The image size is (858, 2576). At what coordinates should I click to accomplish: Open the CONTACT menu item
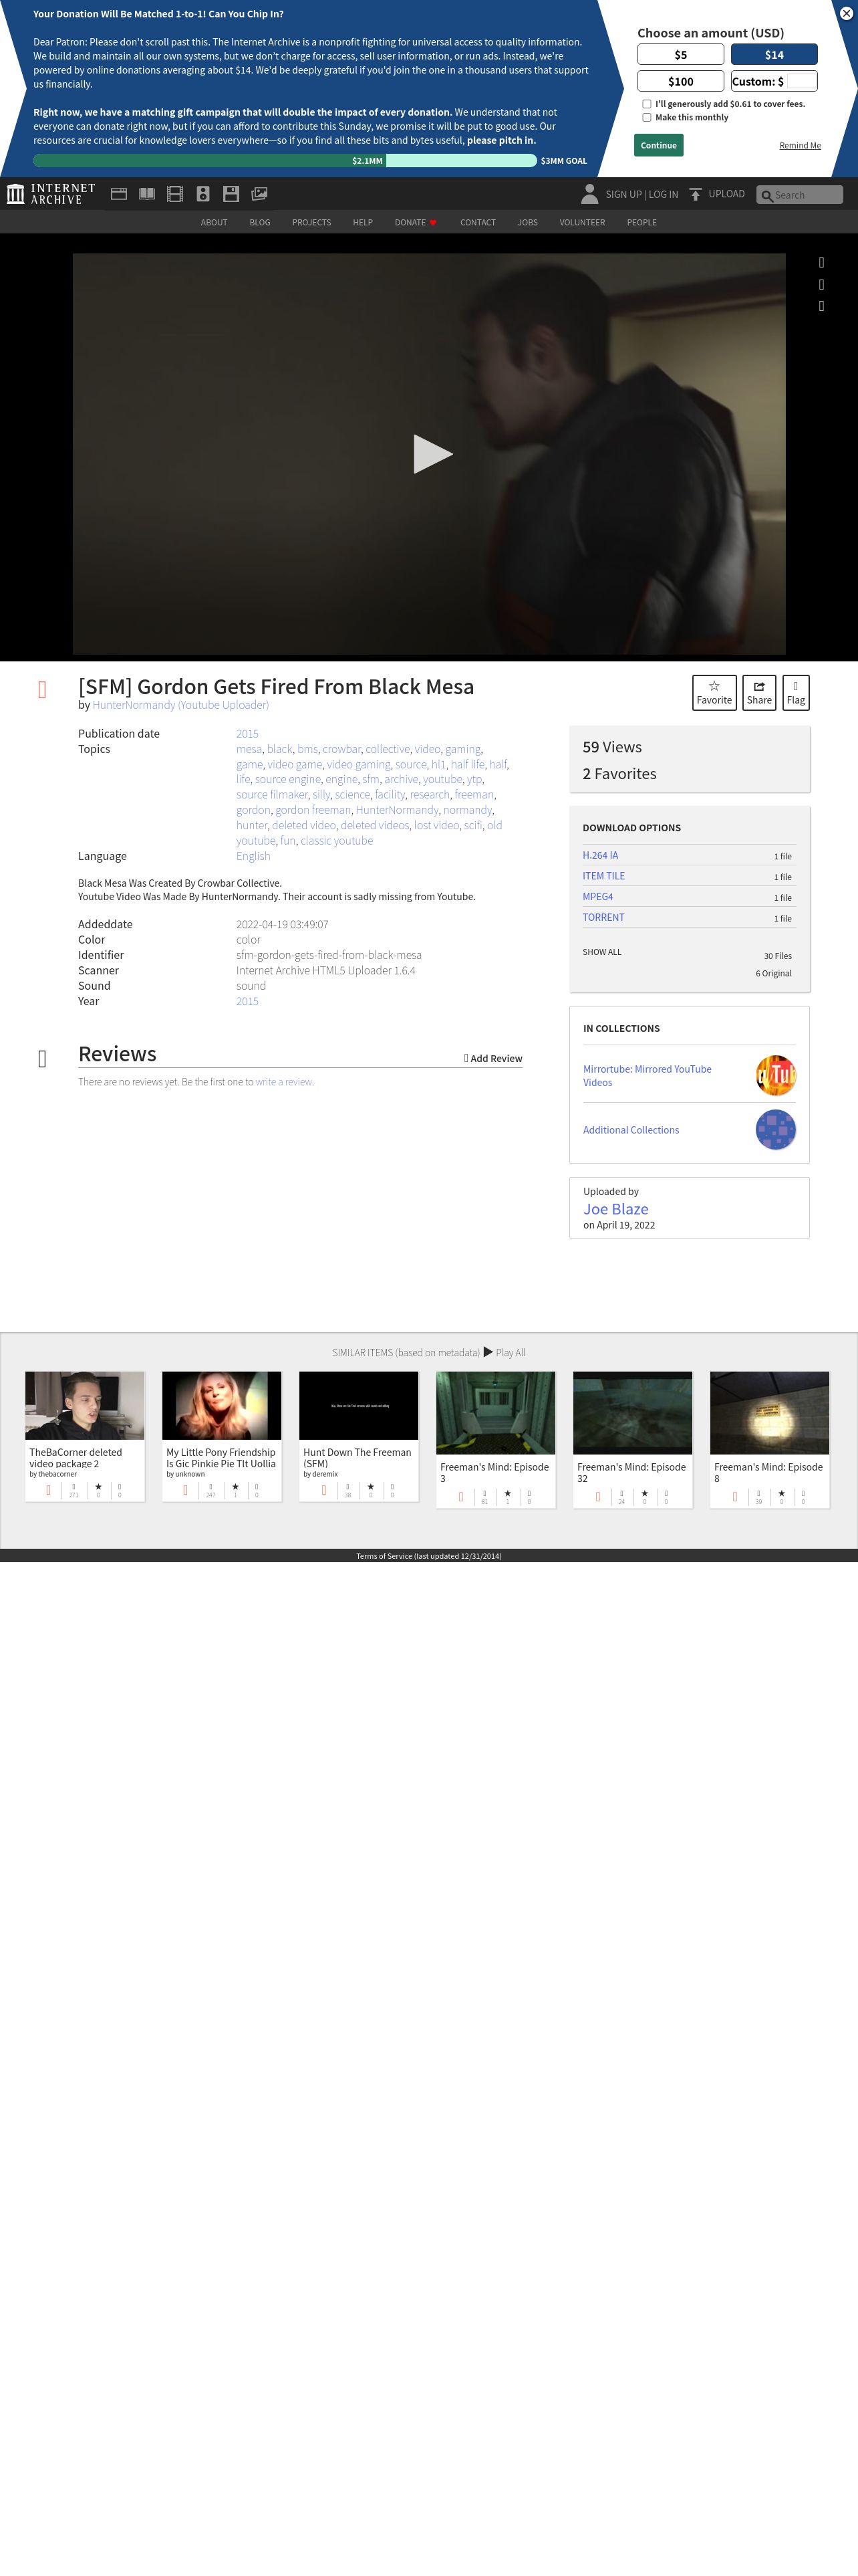point(477,223)
